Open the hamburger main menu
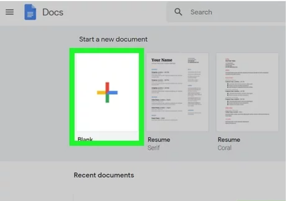This screenshot has height=201, width=286. [9, 12]
